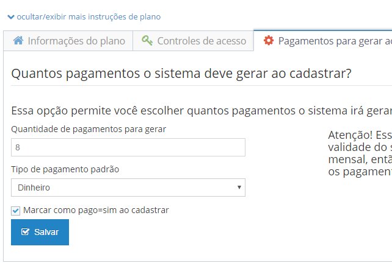
Task: Click the 'Quantos pagamentos o sistema' heading
Action: point(181,74)
